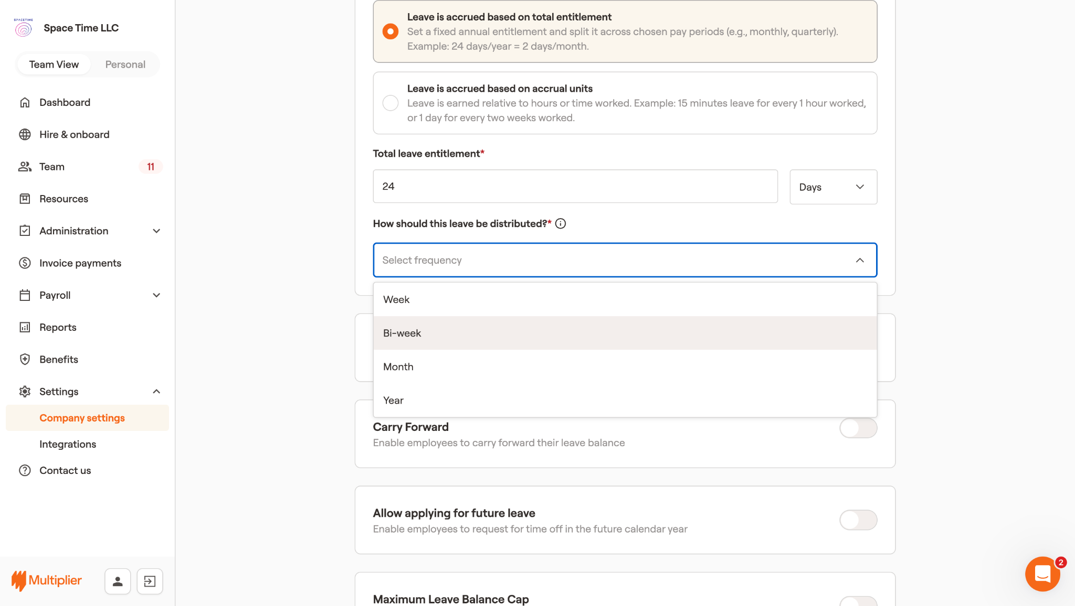
Task: Click the Hire & onboard globe icon
Action: click(25, 135)
